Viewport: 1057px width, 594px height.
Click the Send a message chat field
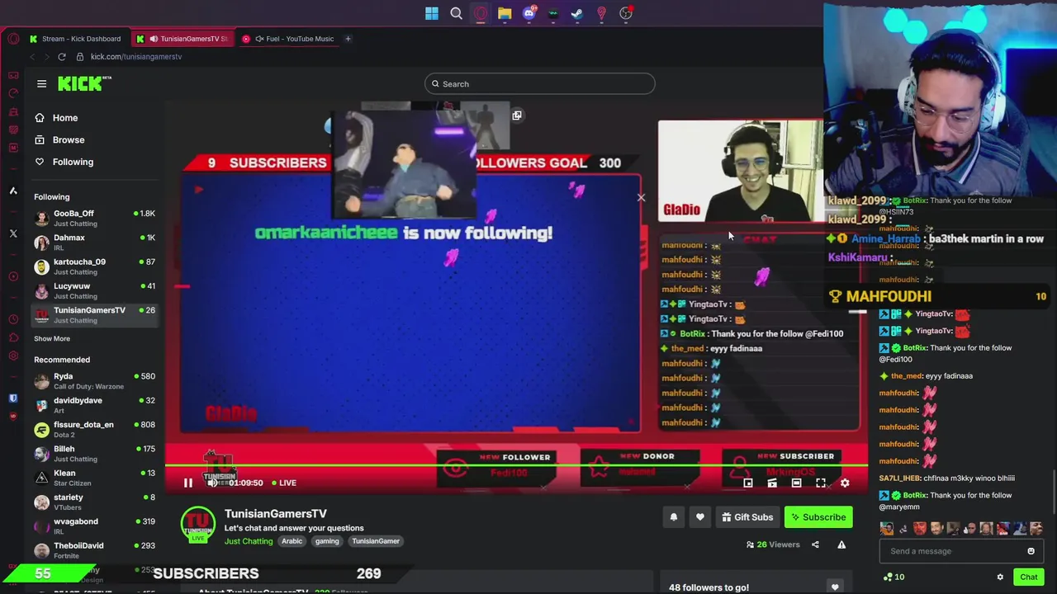pos(952,551)
